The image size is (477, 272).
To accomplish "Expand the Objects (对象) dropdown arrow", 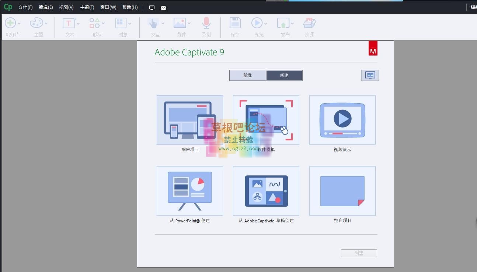I will click(x=130, y=24).
